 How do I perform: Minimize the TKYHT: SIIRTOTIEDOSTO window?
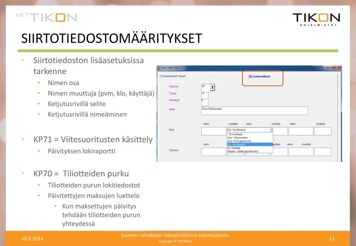pos(325,67)
